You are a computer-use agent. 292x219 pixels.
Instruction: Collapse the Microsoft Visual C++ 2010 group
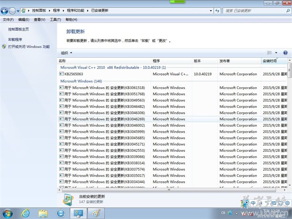coord(113,68)
